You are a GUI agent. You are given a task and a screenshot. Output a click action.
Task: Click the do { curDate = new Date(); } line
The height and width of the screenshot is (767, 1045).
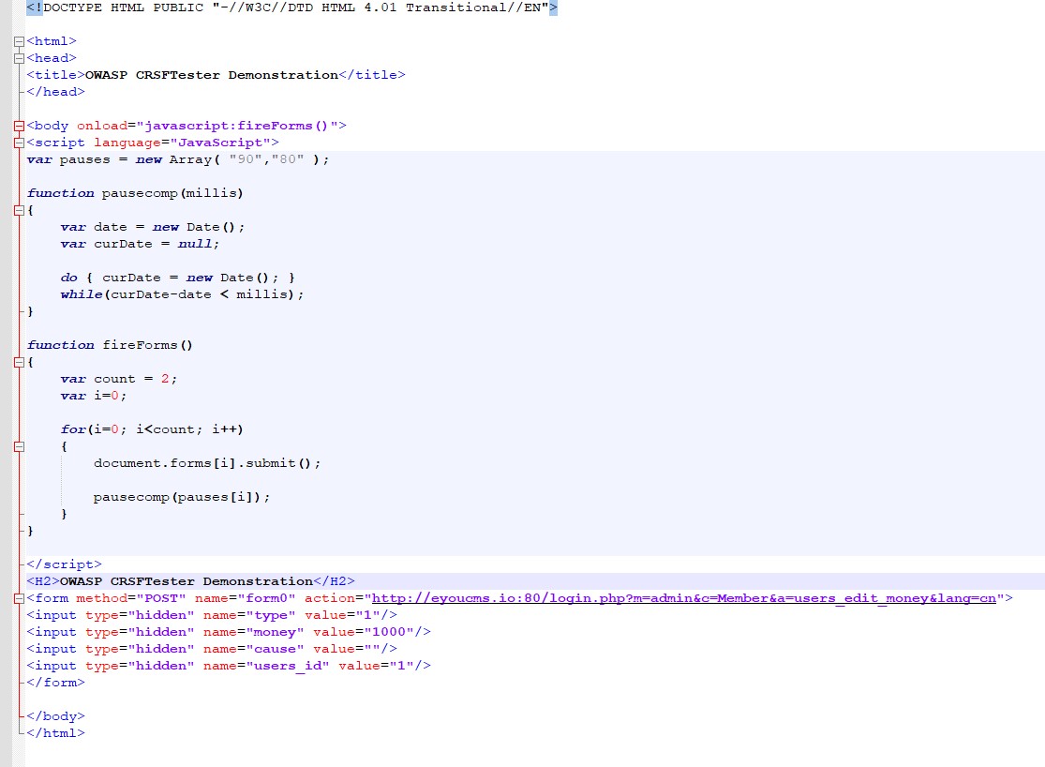(177, 278)
